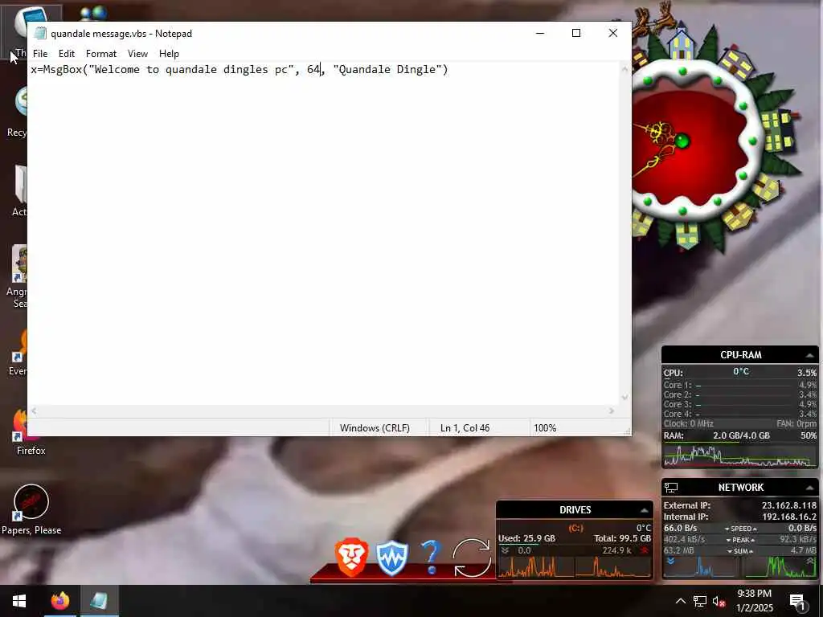Open the File menu in Notepad
This screenshot has width=823, height=617.
point(40,54)
